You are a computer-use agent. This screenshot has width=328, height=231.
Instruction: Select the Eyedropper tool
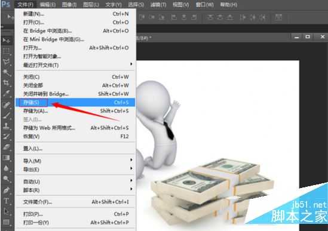pos(7,94)
